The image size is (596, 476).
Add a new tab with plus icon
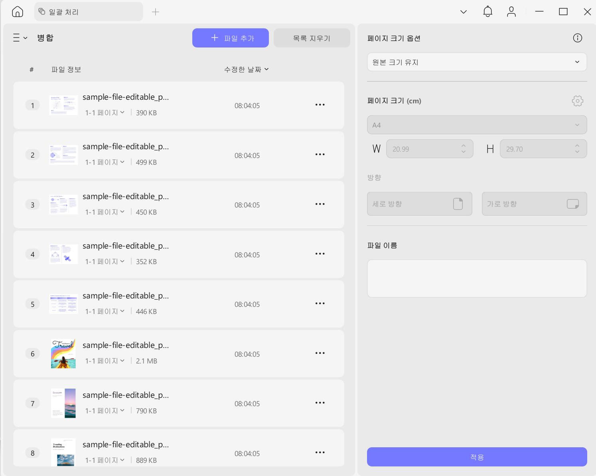[156, 12]
